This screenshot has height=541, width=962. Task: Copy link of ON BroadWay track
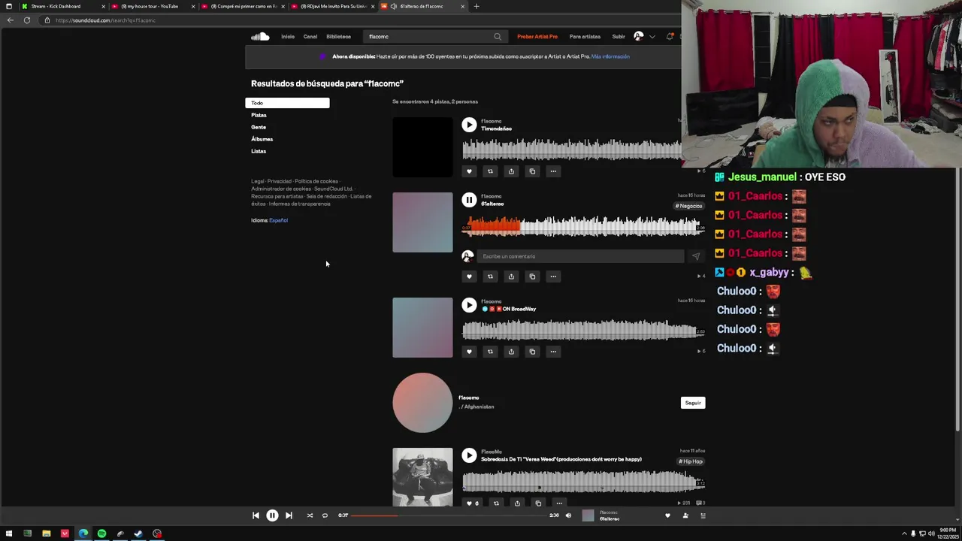point(532,352)
